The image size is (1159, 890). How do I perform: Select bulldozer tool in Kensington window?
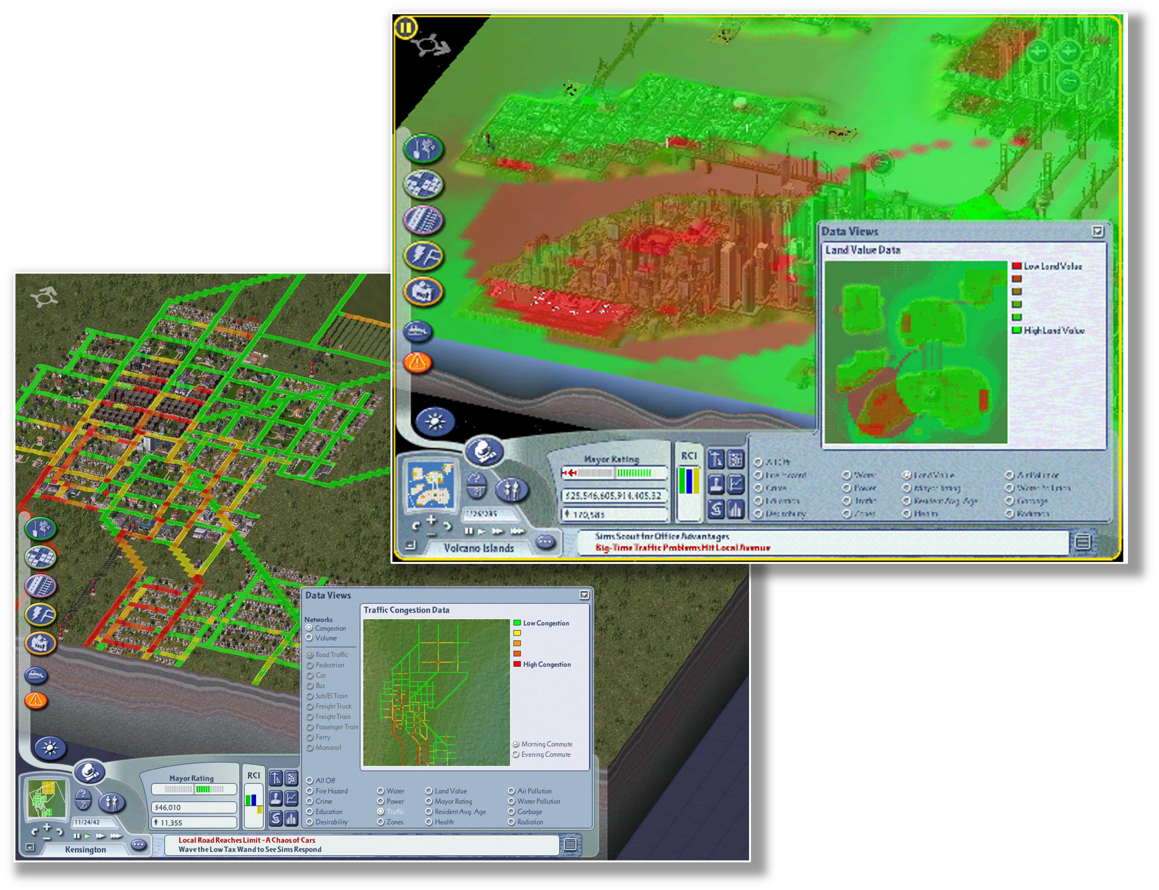pos(36,675)
